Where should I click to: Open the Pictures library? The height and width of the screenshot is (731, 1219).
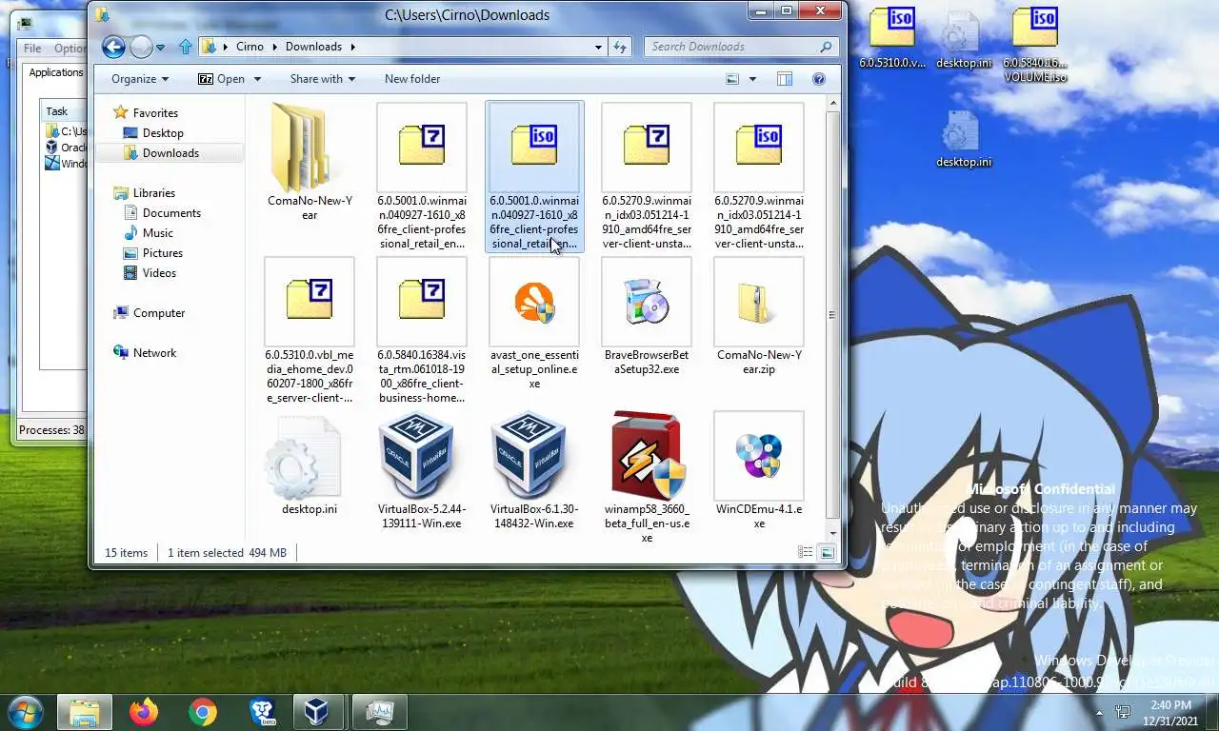pos(163,252)
